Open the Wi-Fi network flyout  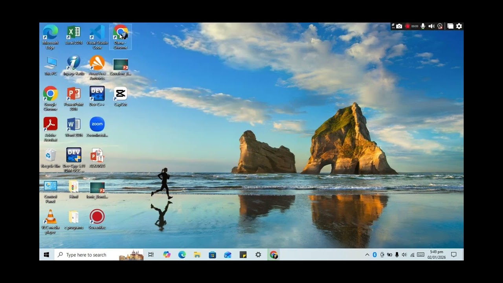(412, 255)
